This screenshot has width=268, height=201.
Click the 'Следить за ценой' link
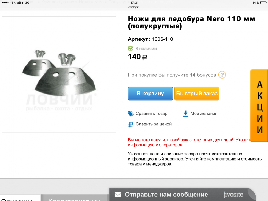pos(154,124)
